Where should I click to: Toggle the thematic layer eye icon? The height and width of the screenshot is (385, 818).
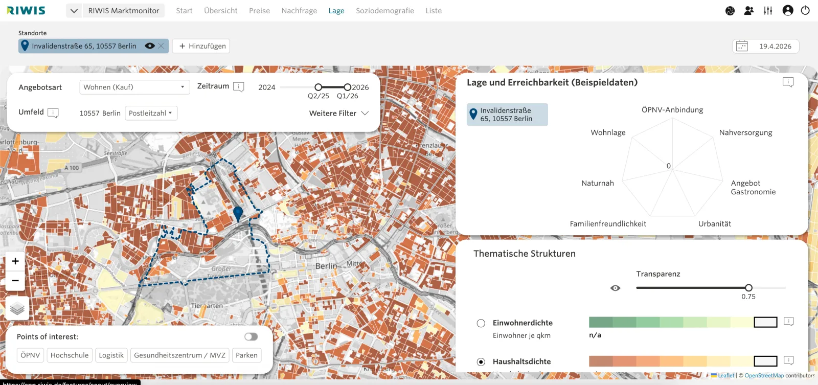point(616,288)
